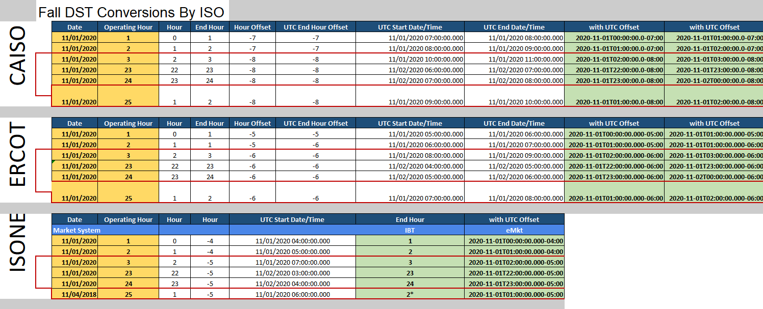The height and width of the screenshot is (309, 763).
Task: Click the ISONE hour 1 offset '-4' cell
Action: pyautogui.click(x=210, y=241)
